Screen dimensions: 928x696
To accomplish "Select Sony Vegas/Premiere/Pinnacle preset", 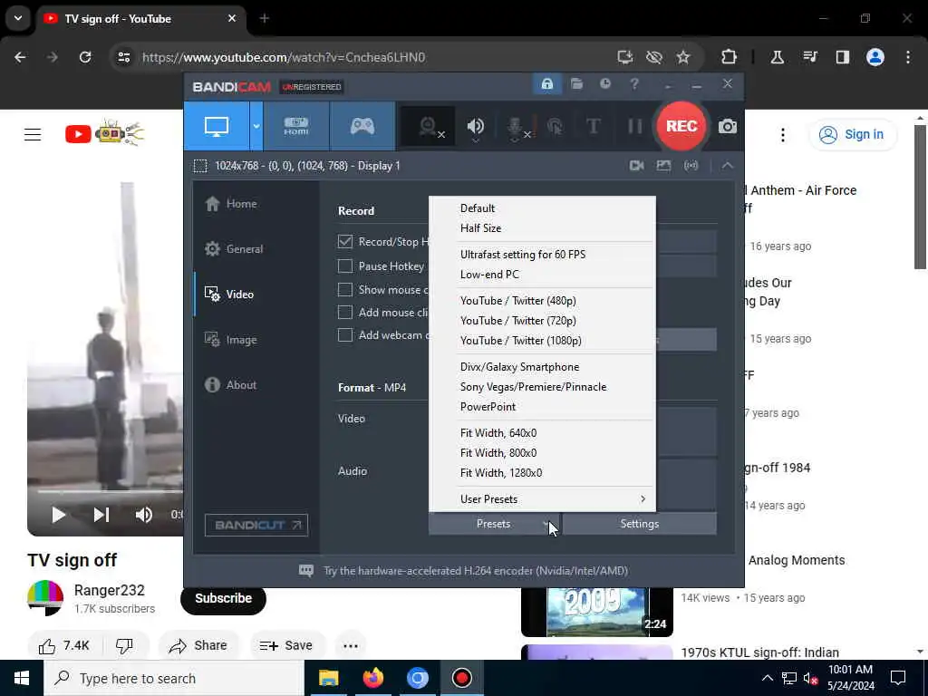I will point(543,387).
